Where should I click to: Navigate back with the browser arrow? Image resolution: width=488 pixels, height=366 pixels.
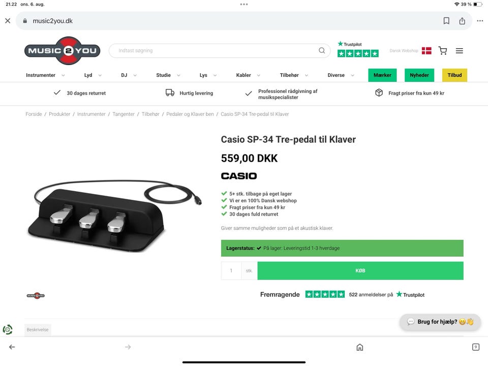click(x=12, y=347)
